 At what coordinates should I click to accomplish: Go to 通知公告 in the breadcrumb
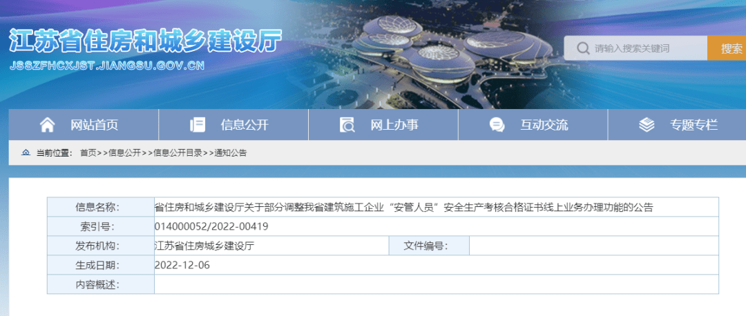click(x=231, y=153)
